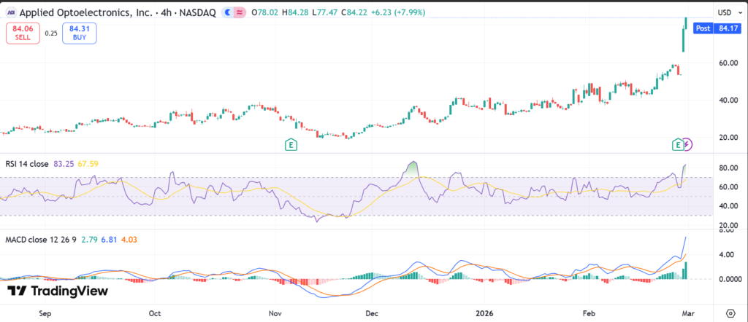Click the Oct label on time axis
Screen dimensions: 748x322
(154, 312)
